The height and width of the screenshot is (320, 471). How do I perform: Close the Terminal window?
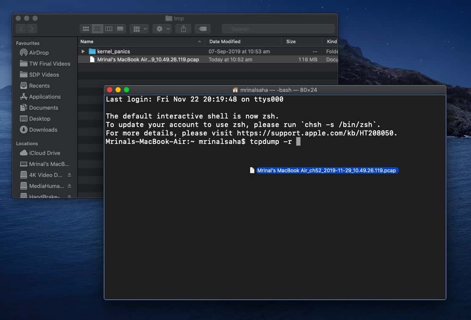point(110,90)
